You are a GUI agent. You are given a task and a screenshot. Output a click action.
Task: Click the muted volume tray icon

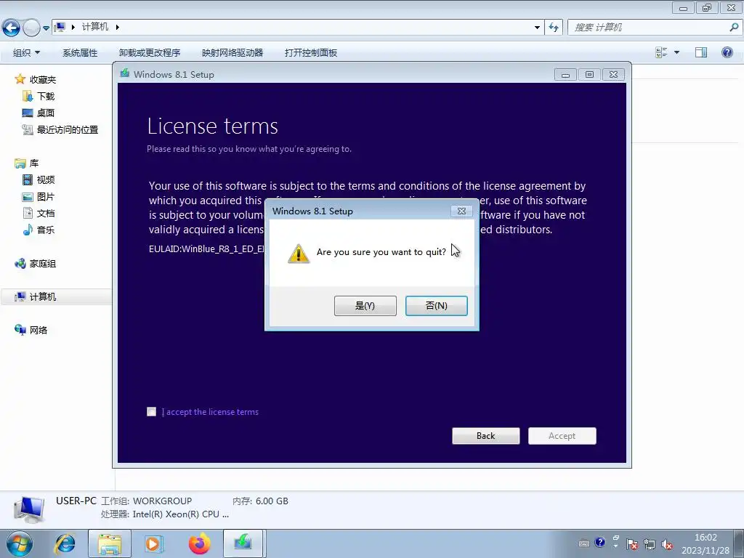[x=667, y=544]
